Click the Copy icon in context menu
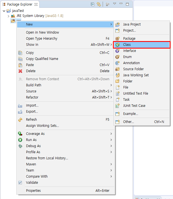 [20, 53]
